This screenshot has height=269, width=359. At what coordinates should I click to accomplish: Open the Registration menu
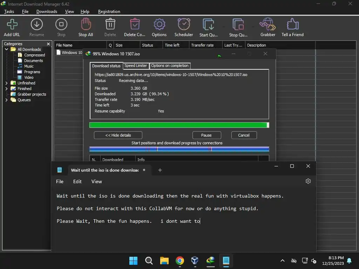(x=109, y=12)
